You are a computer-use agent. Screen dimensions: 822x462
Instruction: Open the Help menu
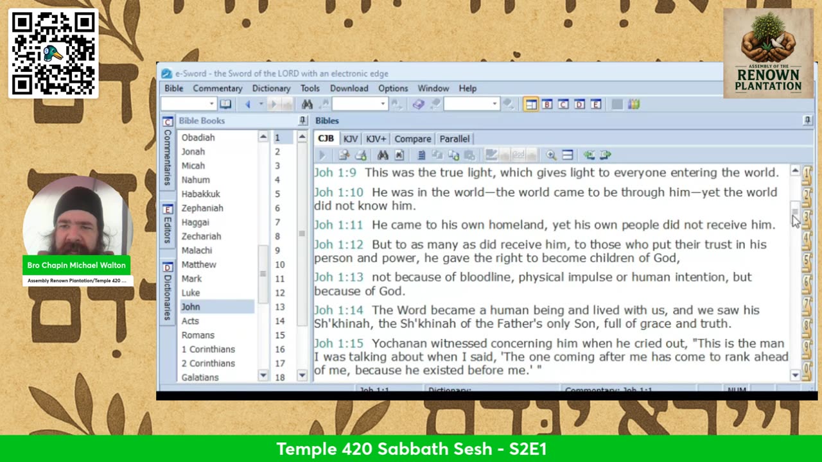468,88
